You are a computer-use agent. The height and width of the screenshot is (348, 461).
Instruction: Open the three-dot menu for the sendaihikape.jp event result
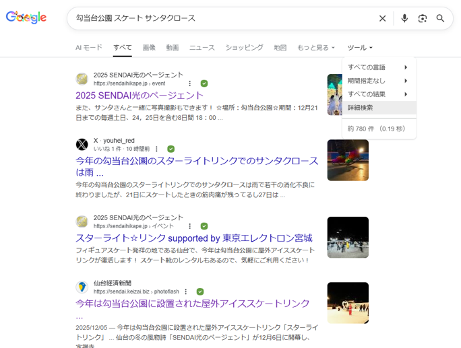[x=189, y=83]
